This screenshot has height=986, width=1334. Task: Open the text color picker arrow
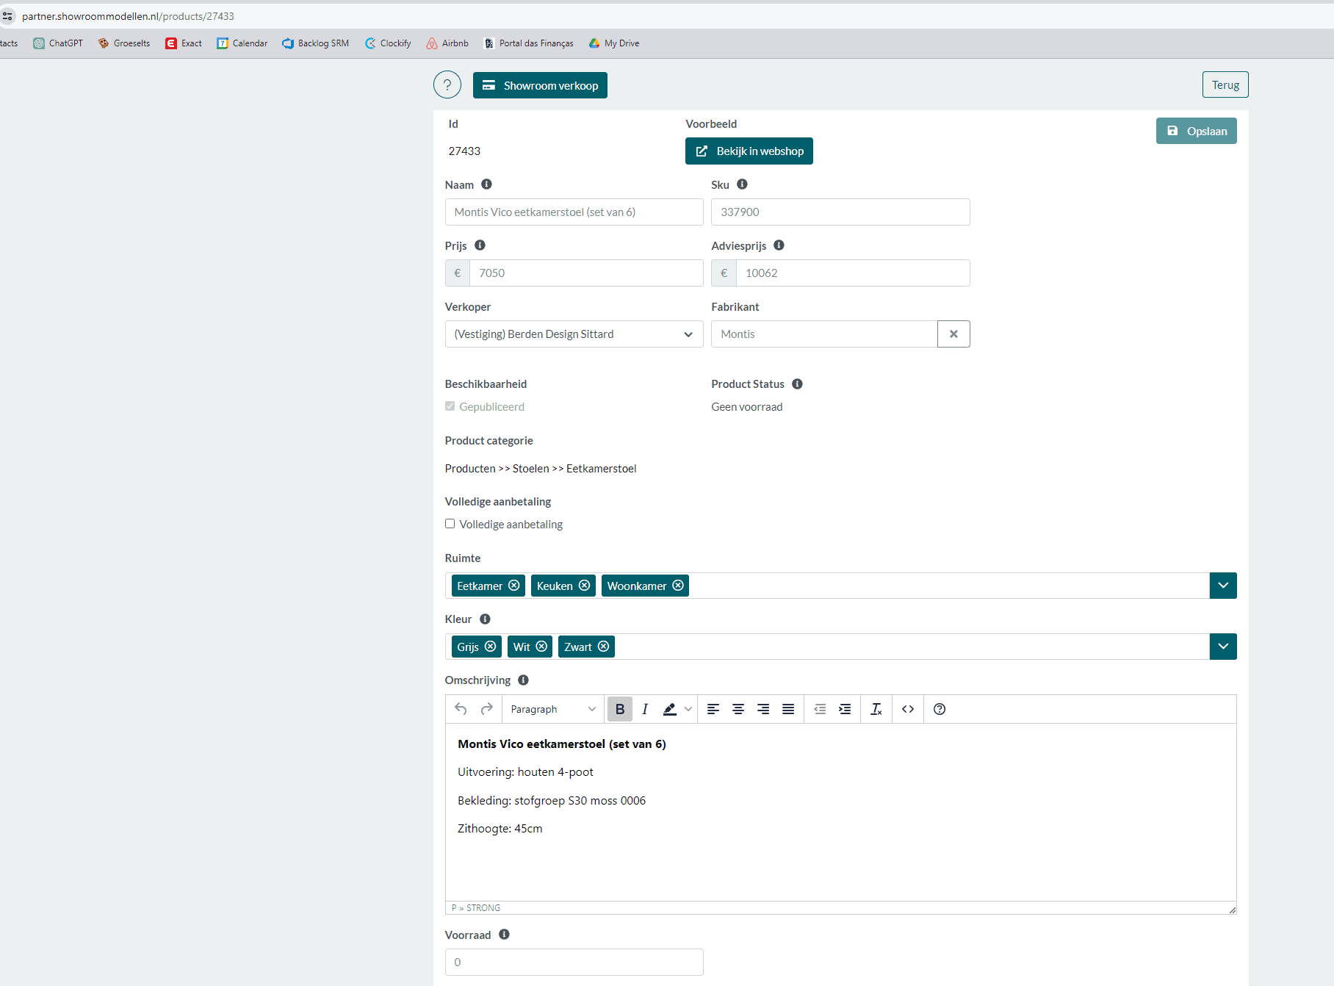pos(688,709)
